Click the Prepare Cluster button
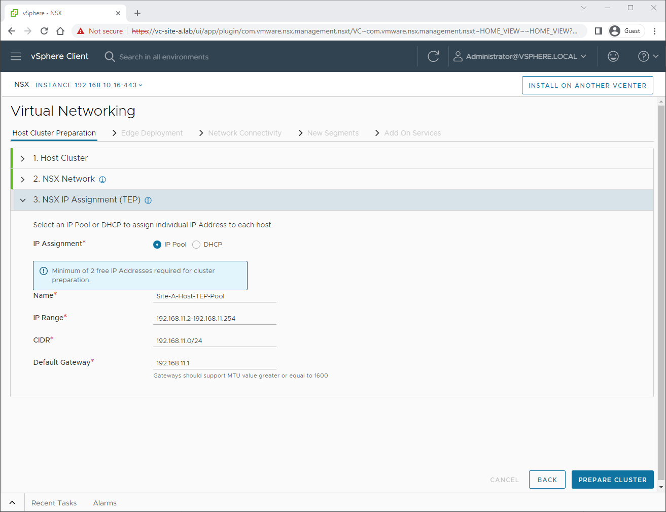Screen dimensions: 666x512 tap(613, 480)
